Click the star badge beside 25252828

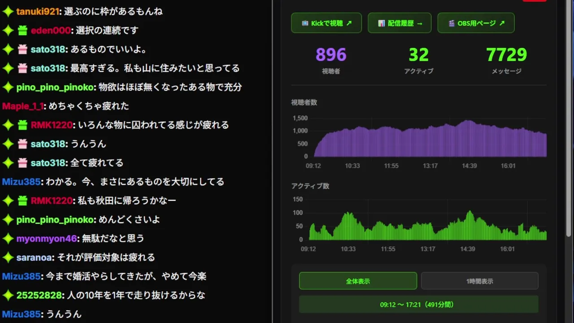(8, 295)
